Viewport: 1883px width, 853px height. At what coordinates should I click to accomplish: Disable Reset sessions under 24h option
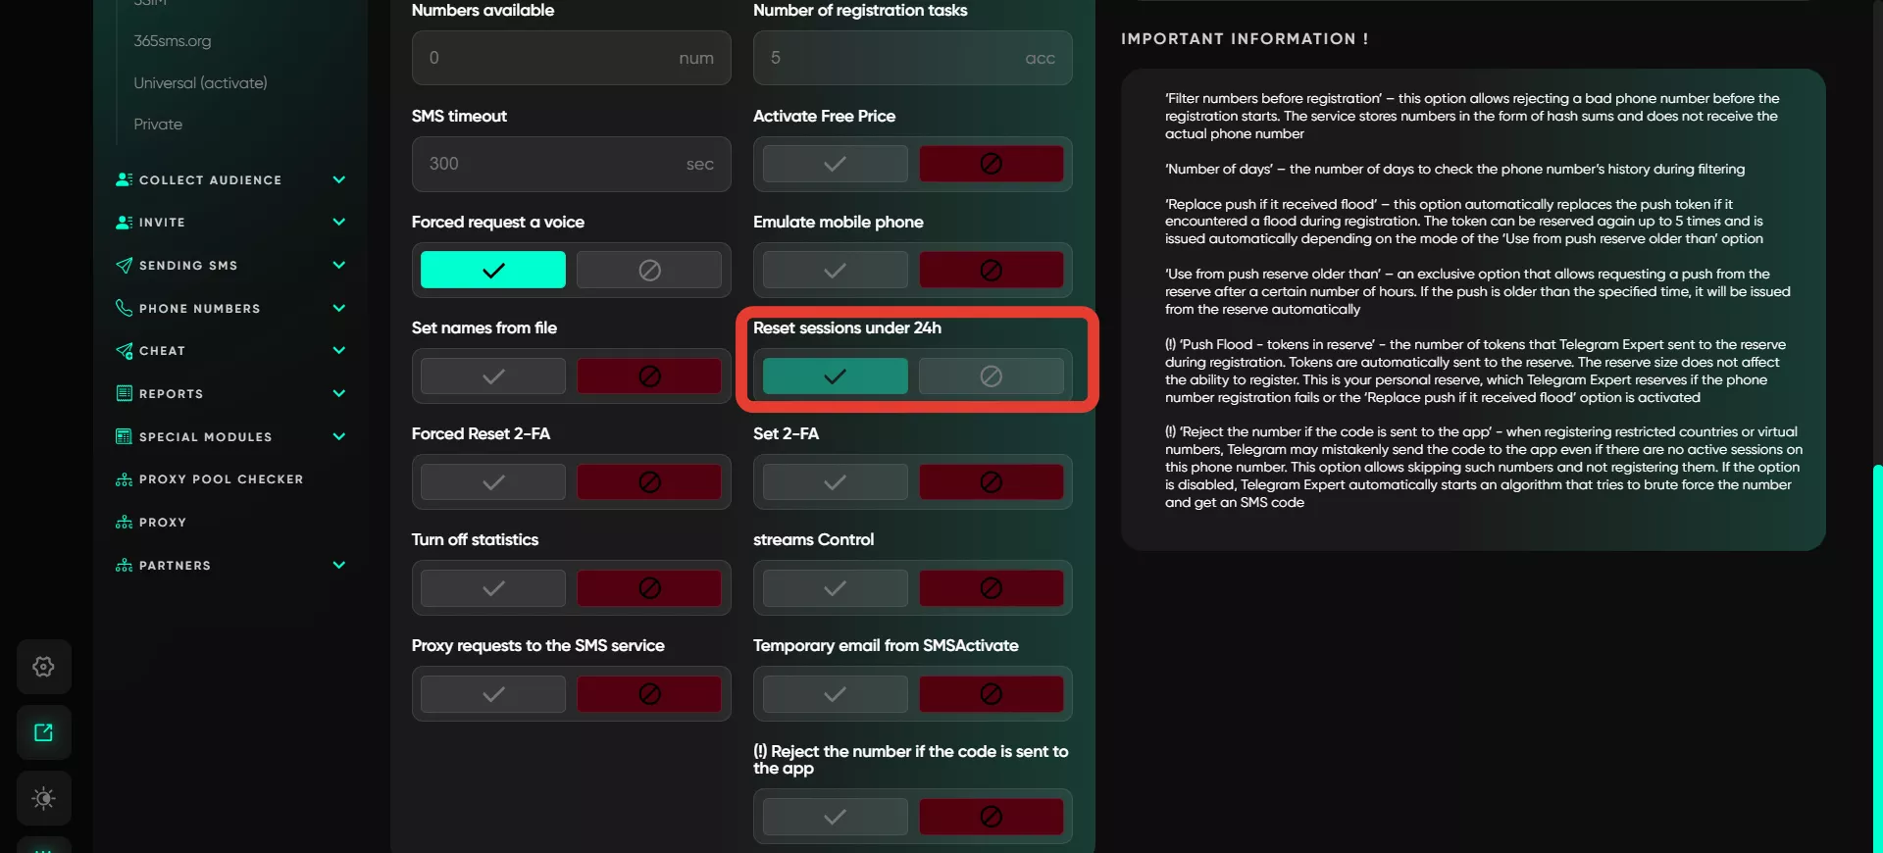[991, 376]
